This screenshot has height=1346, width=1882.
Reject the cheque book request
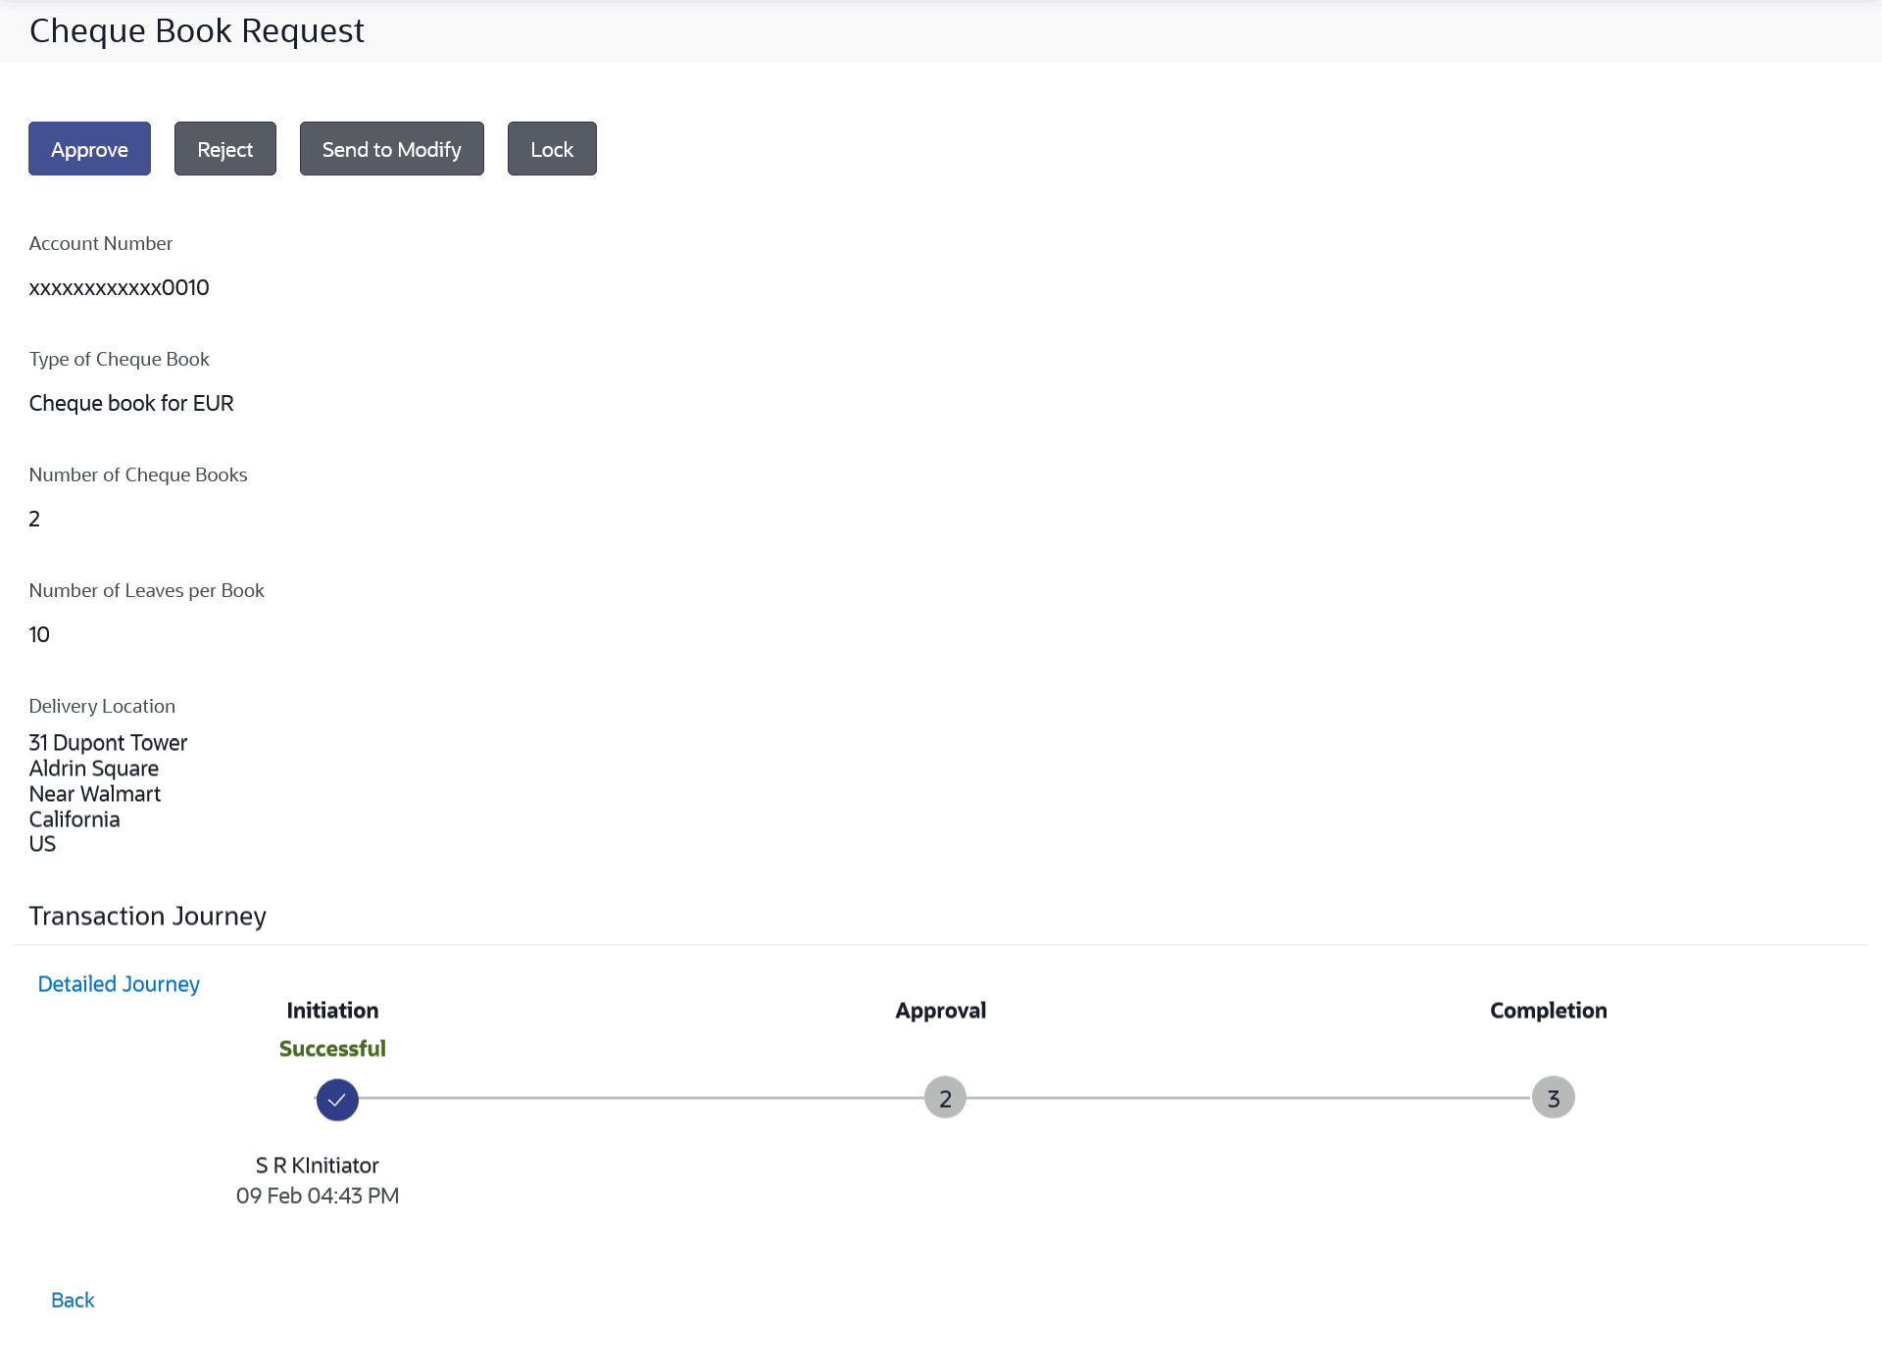224,149
